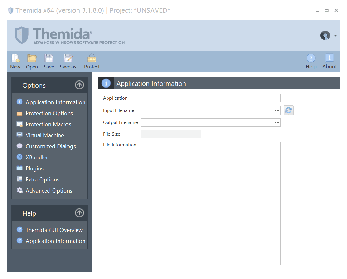Select Protection Options in the sidebar
The width and height of the screenshot is (347, 279).
[x=49, y=113]
